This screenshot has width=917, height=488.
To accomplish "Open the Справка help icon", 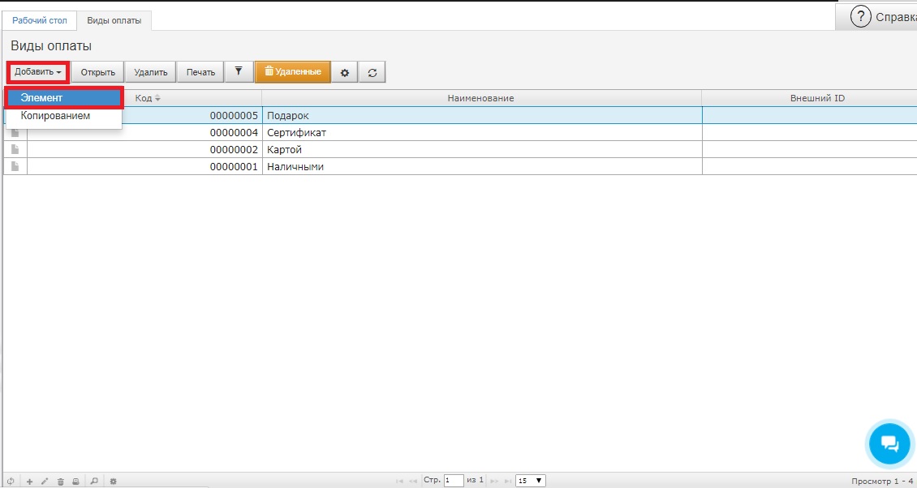I will (x=859, y=16).
